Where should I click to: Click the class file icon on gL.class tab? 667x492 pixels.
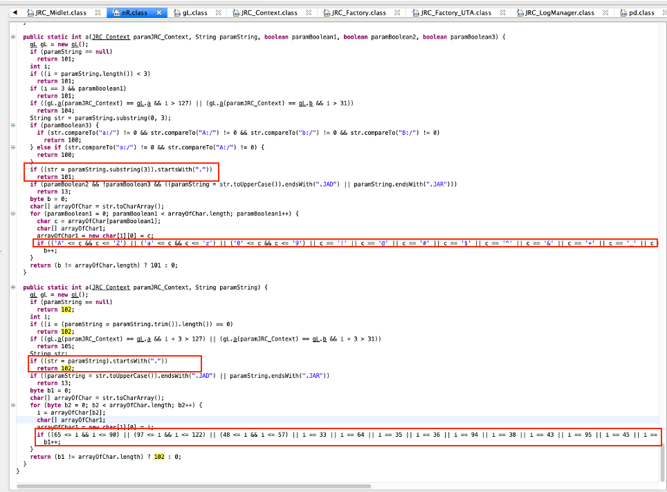pyautogui.click(x=177, y=12)
